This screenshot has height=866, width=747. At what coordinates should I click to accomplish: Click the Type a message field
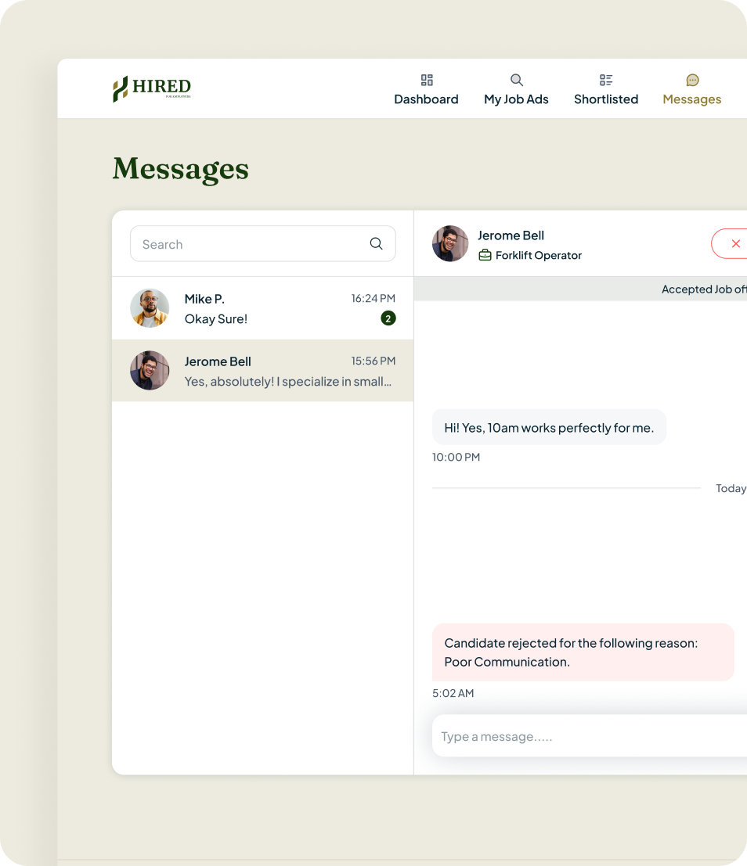(590, 736)
